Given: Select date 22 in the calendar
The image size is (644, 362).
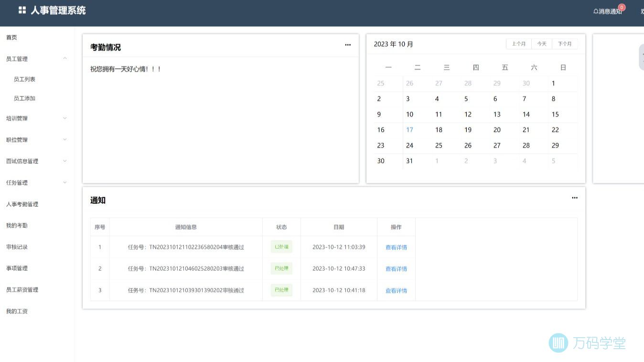Looking at the screenshot, I should (x=555, y=130).
